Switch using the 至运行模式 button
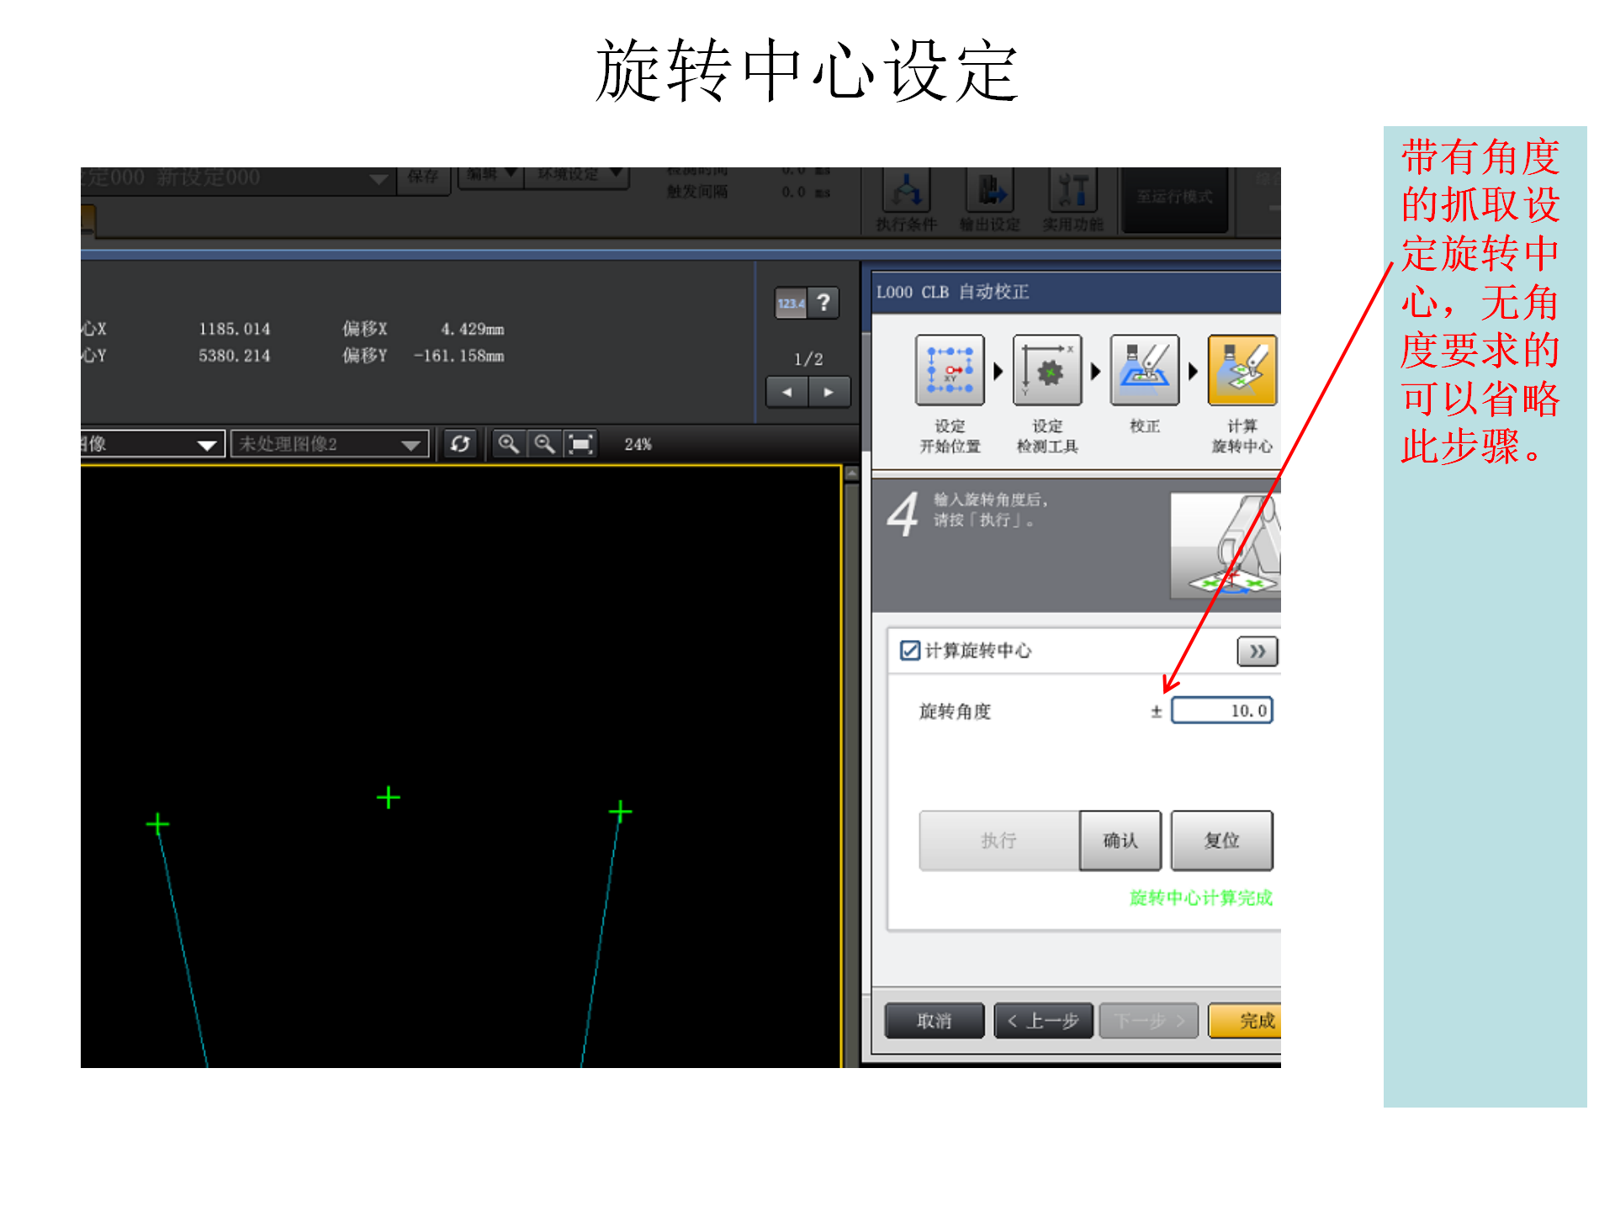The image size is (1615, 1211). coord(1175,198)
